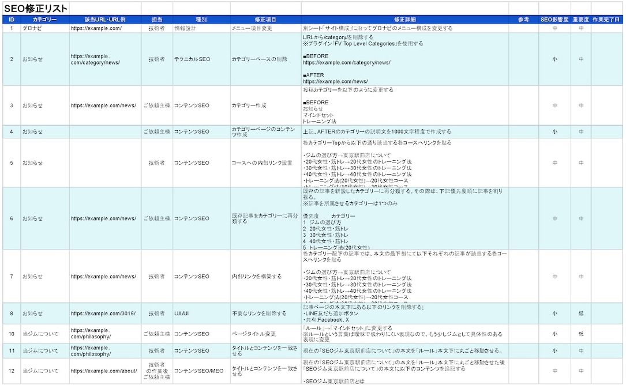Select the ID cell containing 11
The width and height of the screenshot is (626, 385).
click(x=12, y=350)
